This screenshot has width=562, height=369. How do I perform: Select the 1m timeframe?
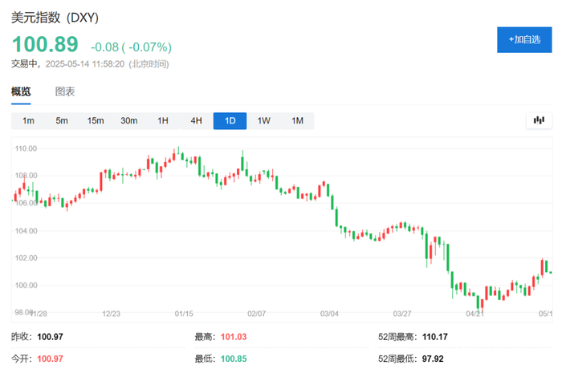click(x=28, y=121)
